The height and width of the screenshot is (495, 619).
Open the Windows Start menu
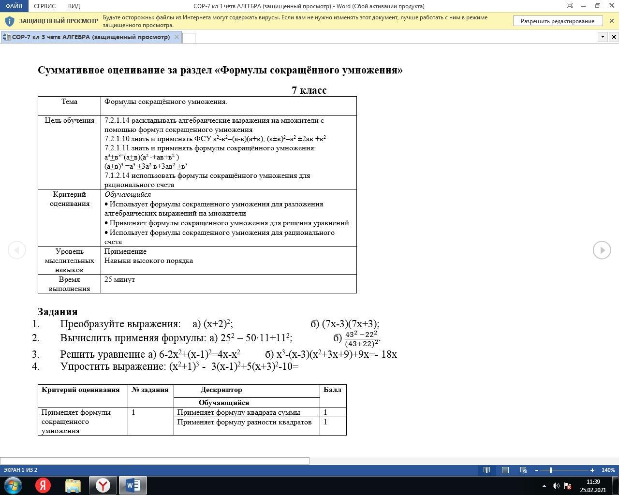pyautogui.click(x=13, y=485)
